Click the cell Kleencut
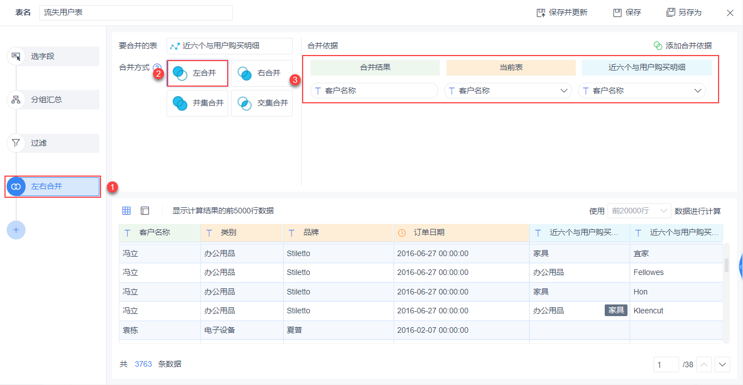Screen dimensions: 743x385 tap(676, 311)
